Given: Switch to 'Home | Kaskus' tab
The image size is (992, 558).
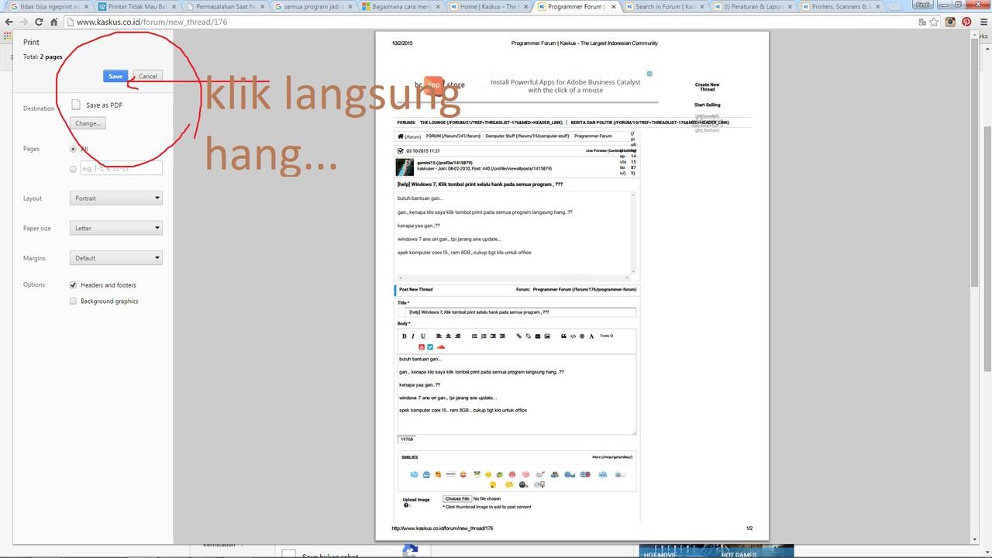Looking at the screenshot, I should point(487,6).
